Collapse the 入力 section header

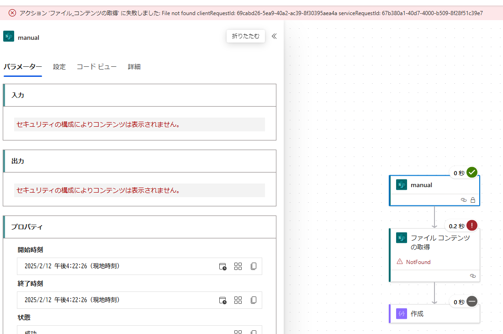(139, 95)
